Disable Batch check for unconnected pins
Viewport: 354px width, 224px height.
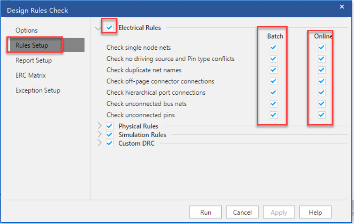coord(273,115)
